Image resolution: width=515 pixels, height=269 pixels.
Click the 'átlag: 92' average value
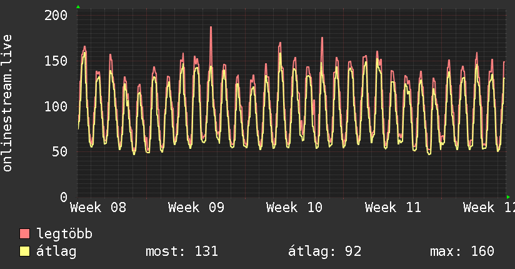(x=324, y=251)
